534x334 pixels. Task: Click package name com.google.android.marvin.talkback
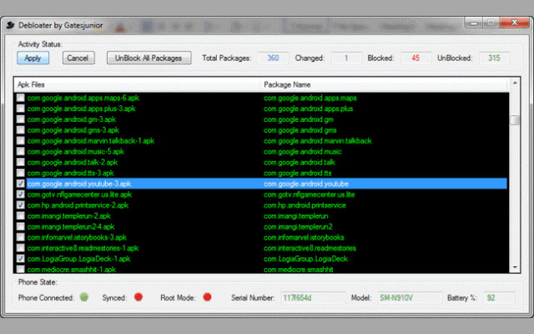[x=317, y=141]
